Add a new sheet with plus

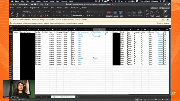click(x=78, y=97)
